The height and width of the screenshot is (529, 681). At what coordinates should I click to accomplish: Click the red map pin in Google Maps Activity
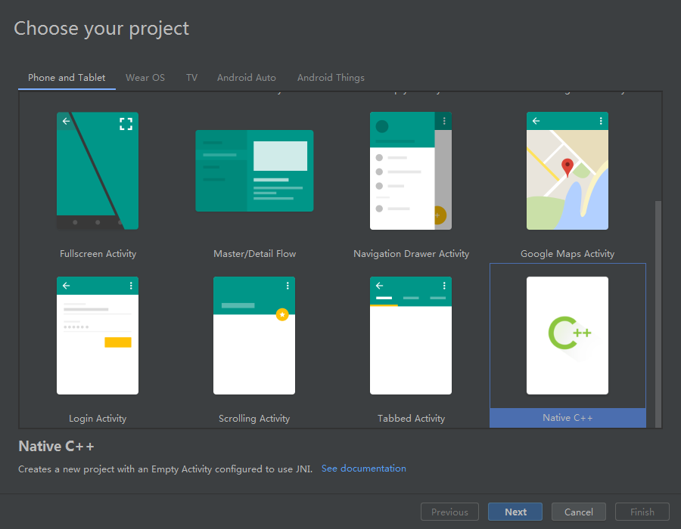[x=567, y=167]
